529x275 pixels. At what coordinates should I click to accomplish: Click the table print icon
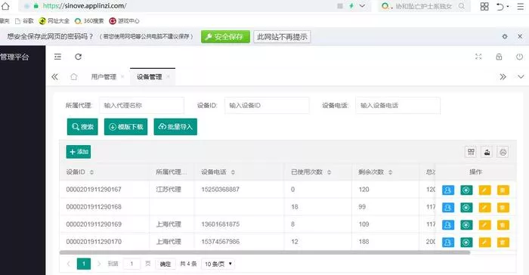coord(503,152)
